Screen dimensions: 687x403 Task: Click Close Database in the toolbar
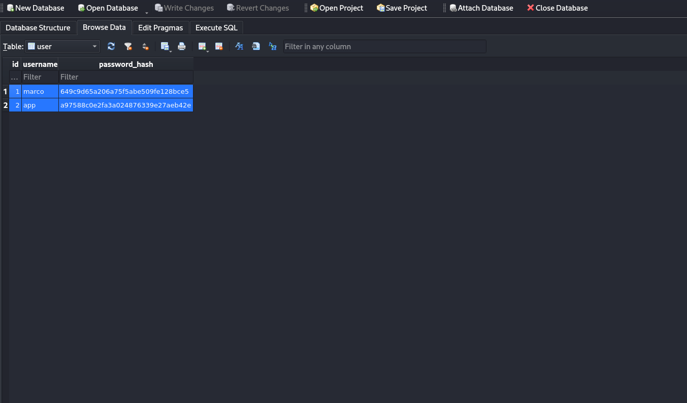(x=557, y=8)
